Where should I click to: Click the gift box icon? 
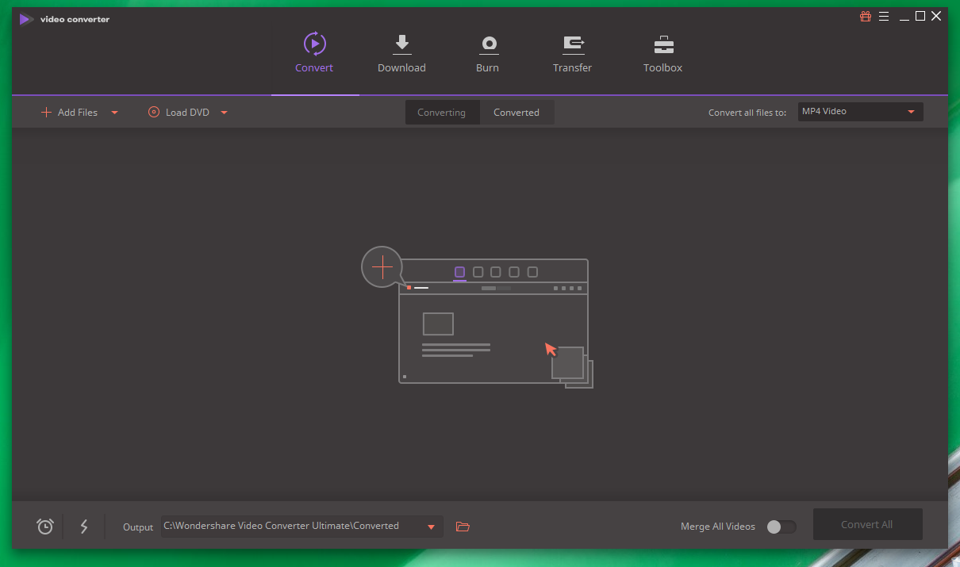pos(866,17)
